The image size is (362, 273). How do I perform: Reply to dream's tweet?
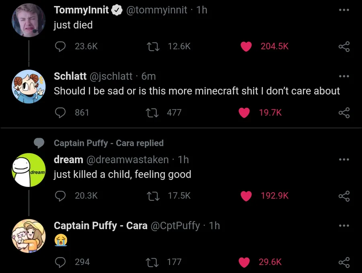coord(60,196)
